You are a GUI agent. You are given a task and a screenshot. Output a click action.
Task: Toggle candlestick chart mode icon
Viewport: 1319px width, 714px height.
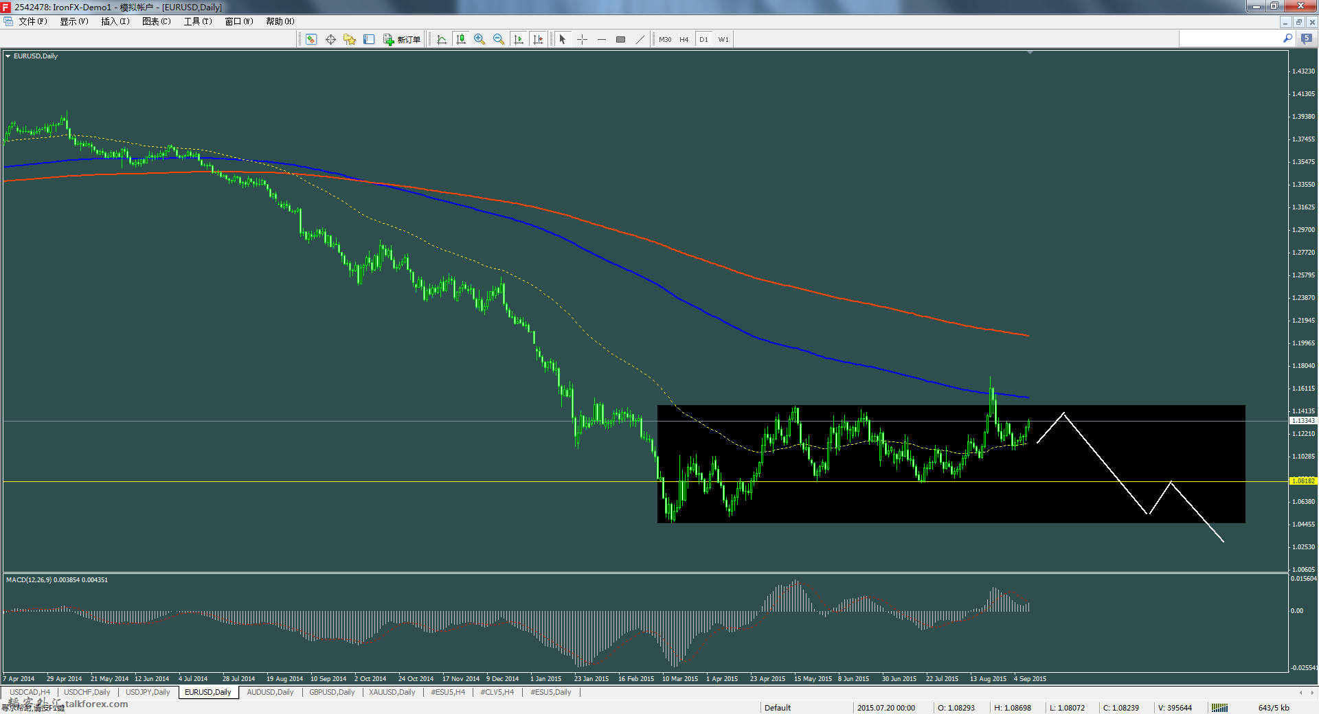pos(461,39)
